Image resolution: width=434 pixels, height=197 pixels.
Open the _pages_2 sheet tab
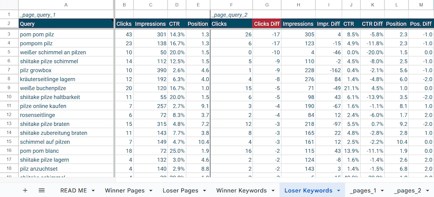coord(408,190)
